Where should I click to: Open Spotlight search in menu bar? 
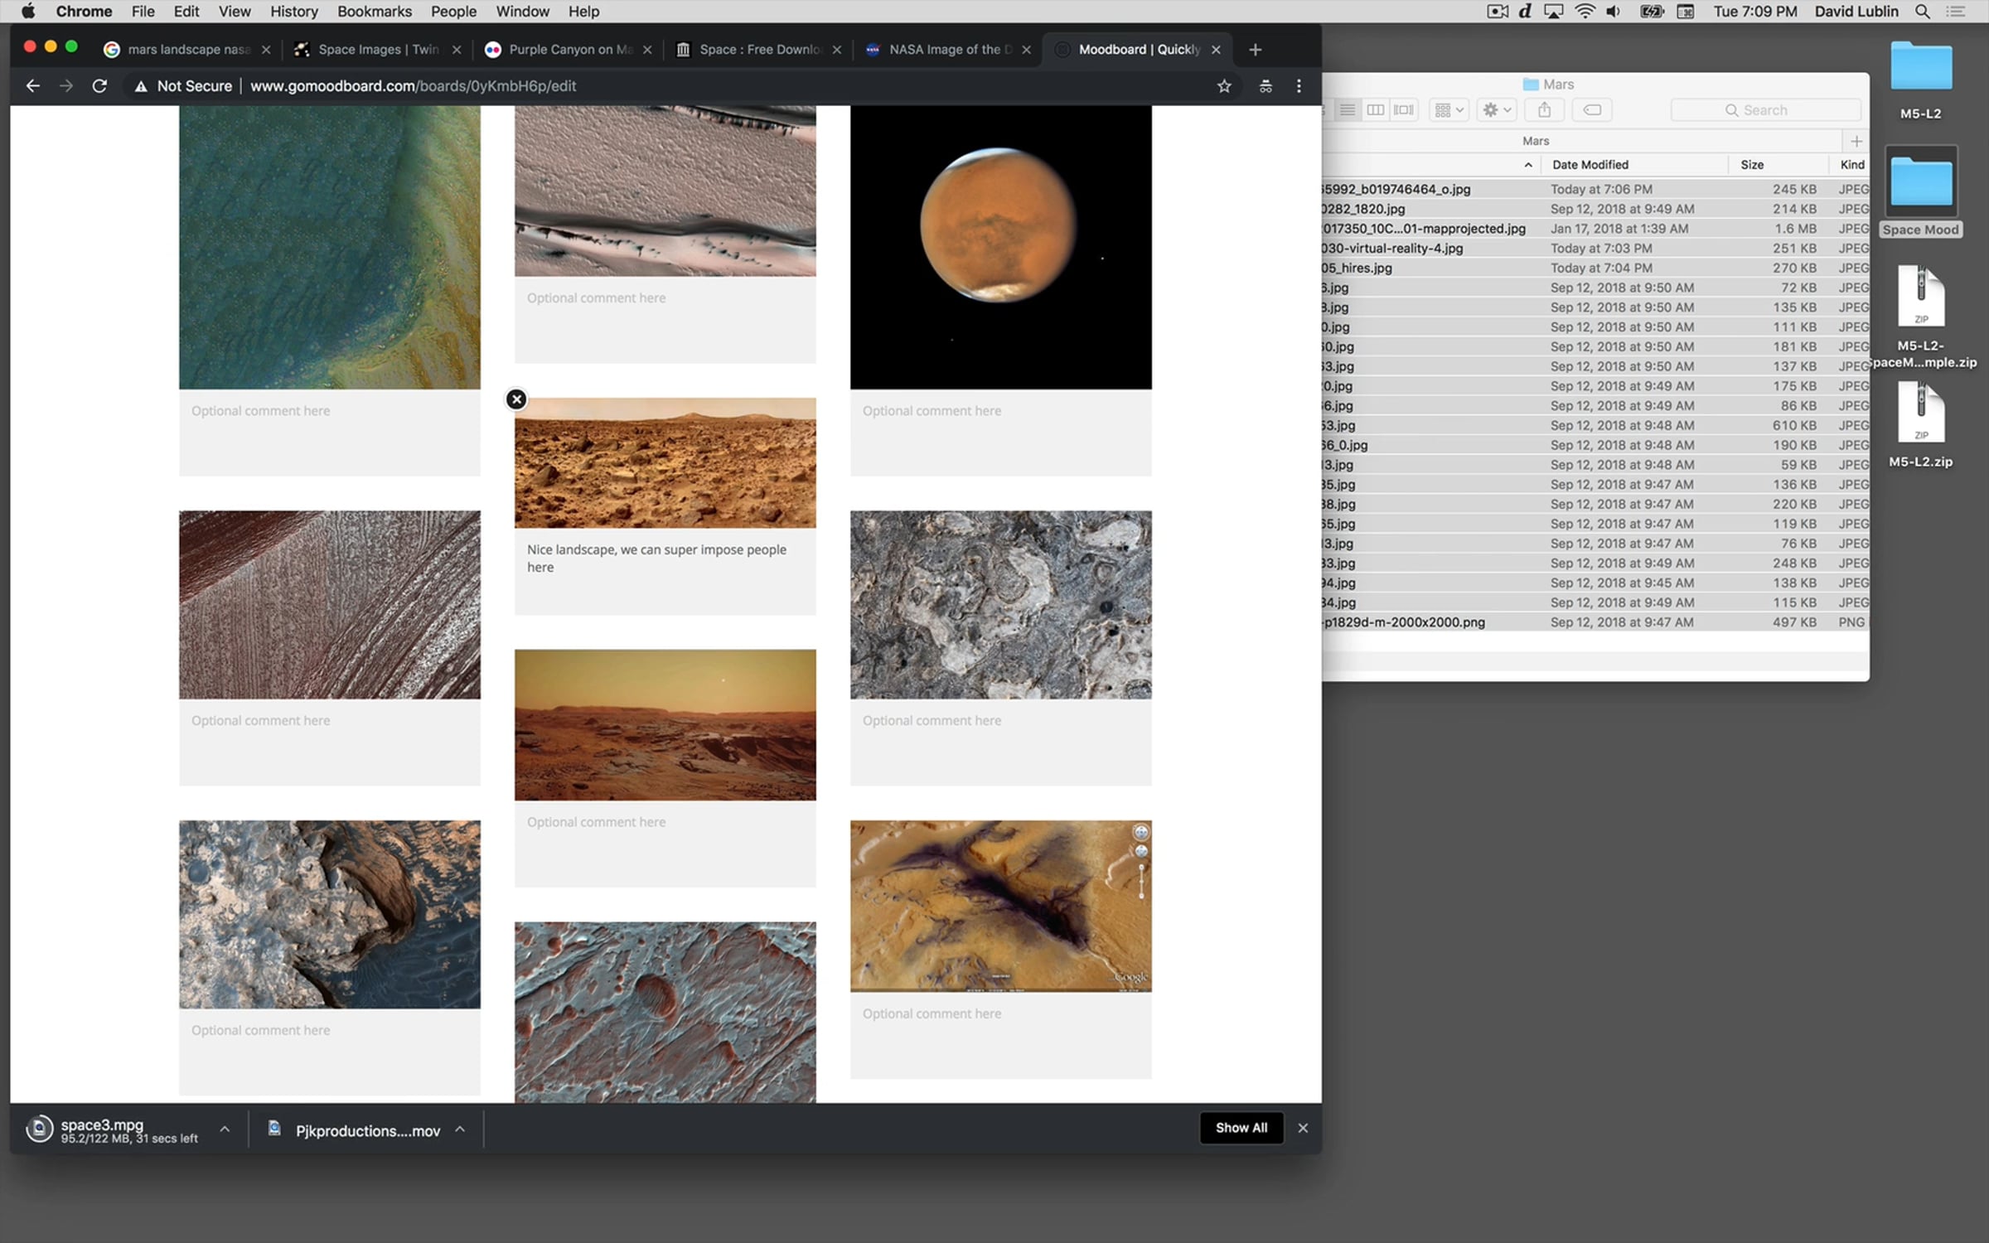coord(1922,12)
